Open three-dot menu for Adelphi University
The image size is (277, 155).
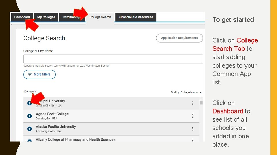click(x=193, y=103)
